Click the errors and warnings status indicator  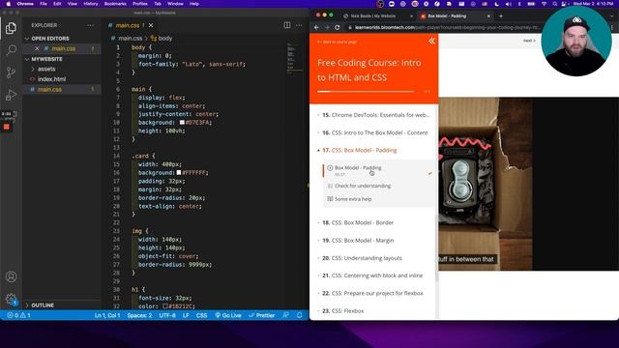18,315
